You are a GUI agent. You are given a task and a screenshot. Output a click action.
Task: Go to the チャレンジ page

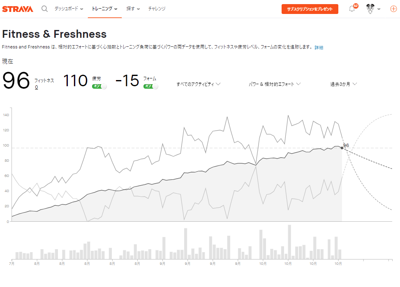tap(157, 9)
